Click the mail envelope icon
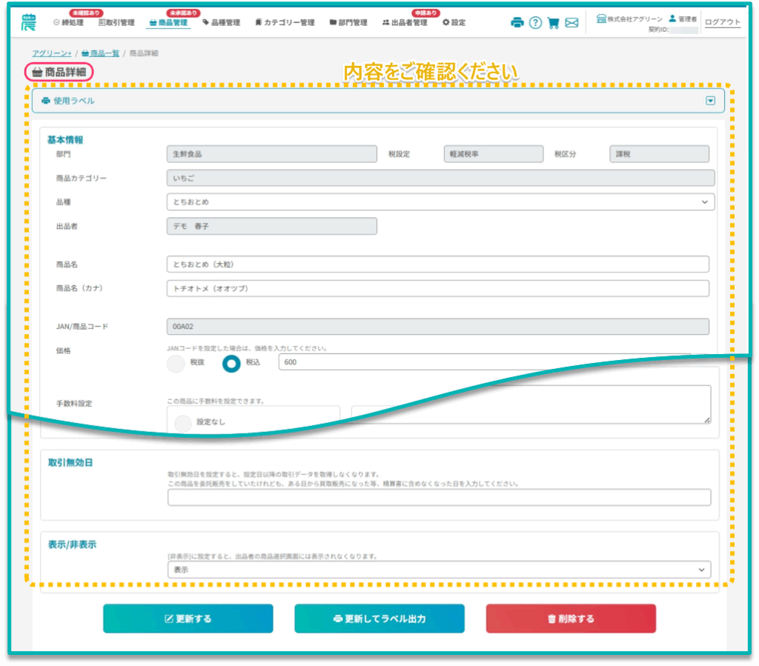759x666 pixels. pos(571,23)
